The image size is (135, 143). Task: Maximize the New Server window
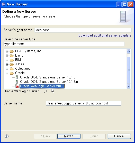125,4
